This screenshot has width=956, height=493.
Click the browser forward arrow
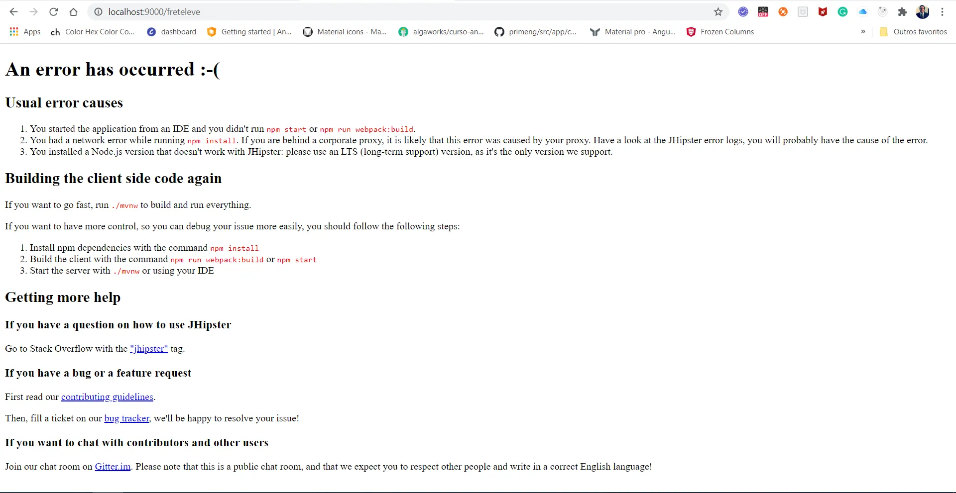34,12
